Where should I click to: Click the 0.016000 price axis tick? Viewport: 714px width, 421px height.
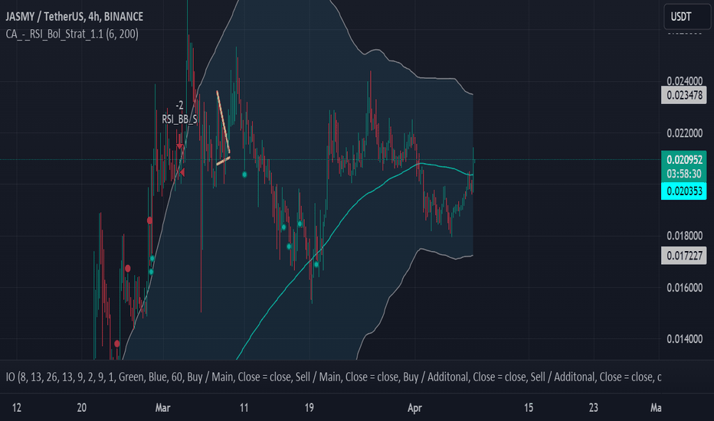[x=684, y=288]
